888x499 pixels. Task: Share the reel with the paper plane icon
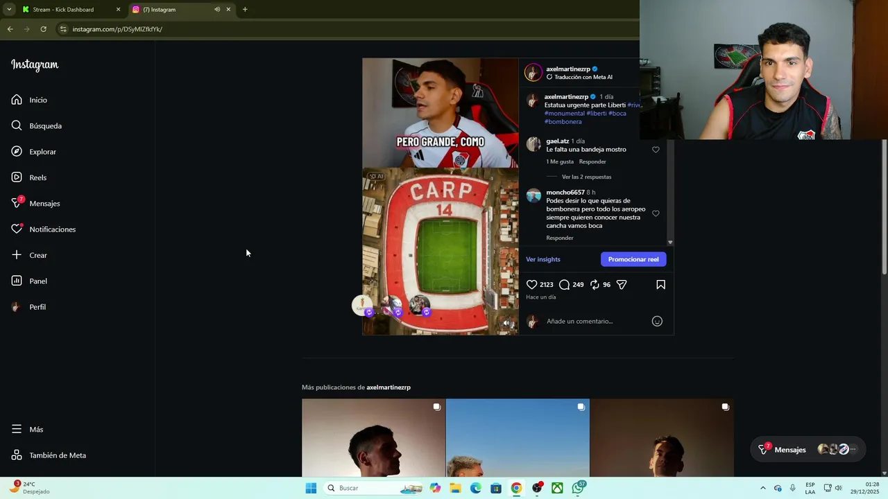coord(622,285)
